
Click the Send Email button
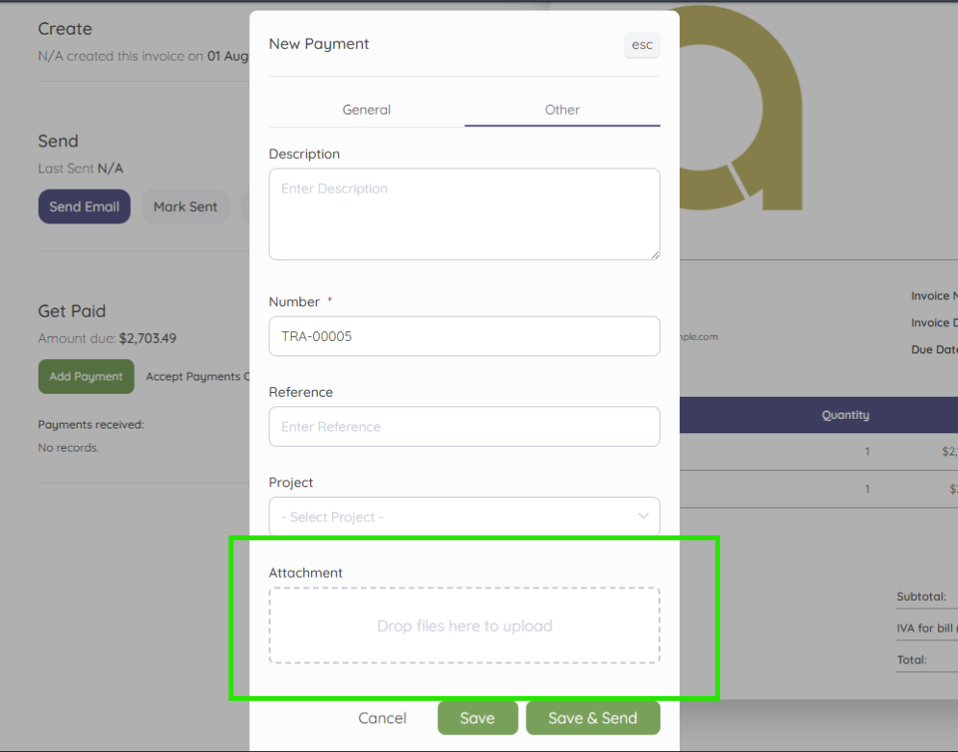pos(84,206)
